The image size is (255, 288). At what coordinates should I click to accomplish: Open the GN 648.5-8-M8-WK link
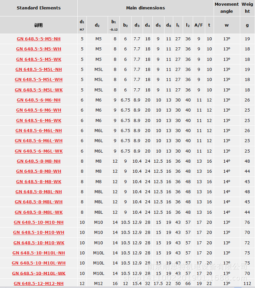[x=39, y=181]
